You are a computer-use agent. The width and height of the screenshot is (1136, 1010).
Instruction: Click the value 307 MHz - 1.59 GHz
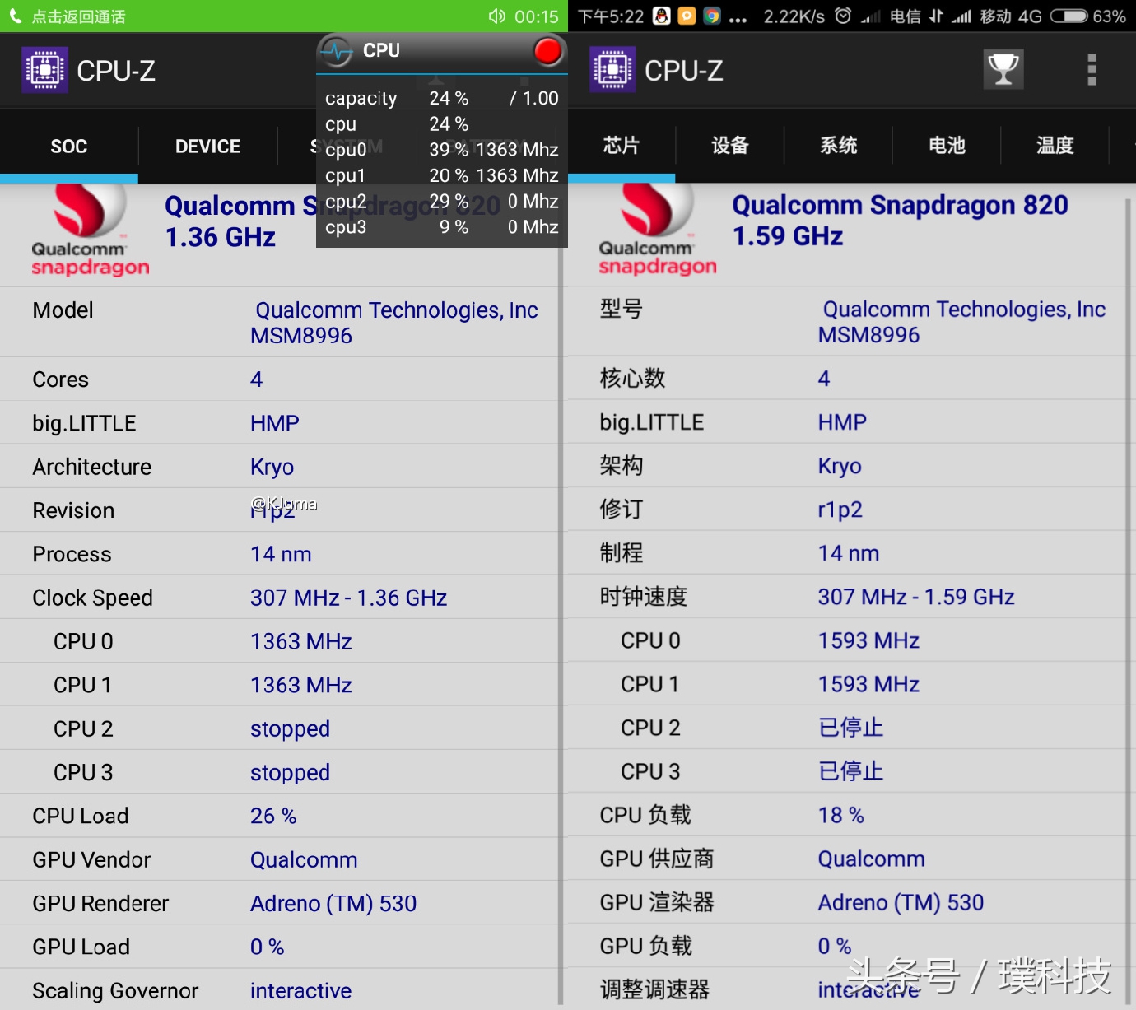[x=916, y=597]
